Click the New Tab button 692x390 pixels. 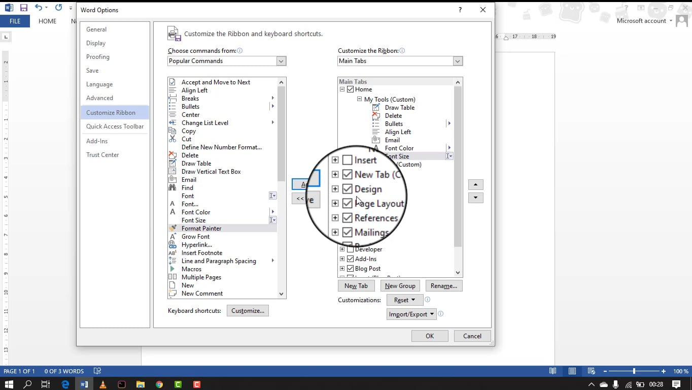pos(356,286)
